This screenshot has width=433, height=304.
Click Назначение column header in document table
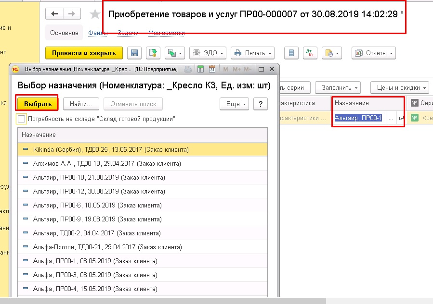pos(368,103)
